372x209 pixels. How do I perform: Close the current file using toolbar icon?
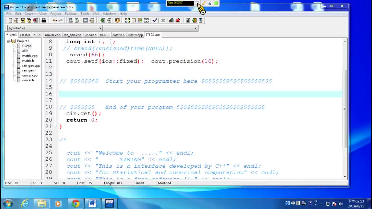[35, 20]
